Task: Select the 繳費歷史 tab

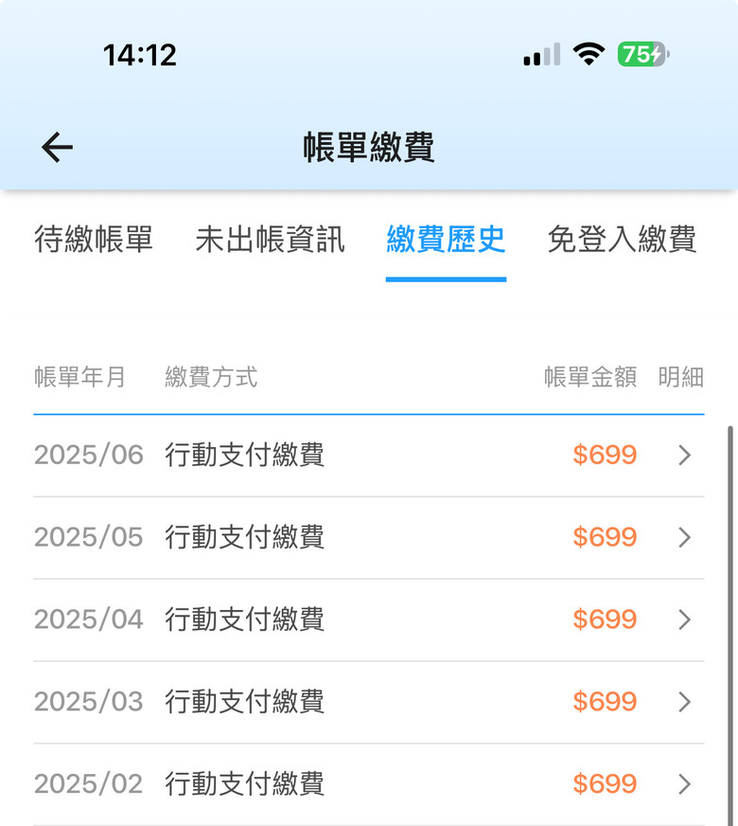Action: pyautogui.click(x=446, y=239)
